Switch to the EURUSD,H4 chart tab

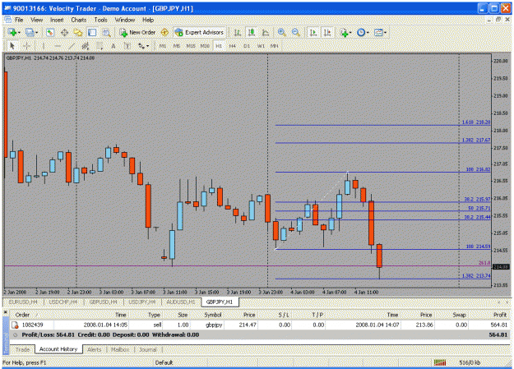point(23,302)
